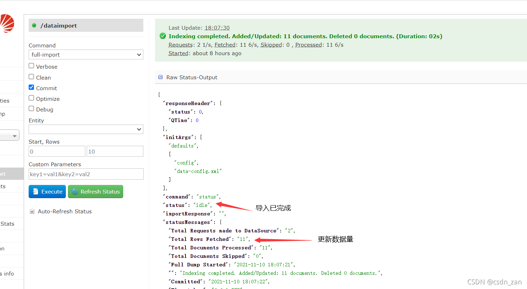
Task: Click the green dataimport status dot
Action: point(34,25)
